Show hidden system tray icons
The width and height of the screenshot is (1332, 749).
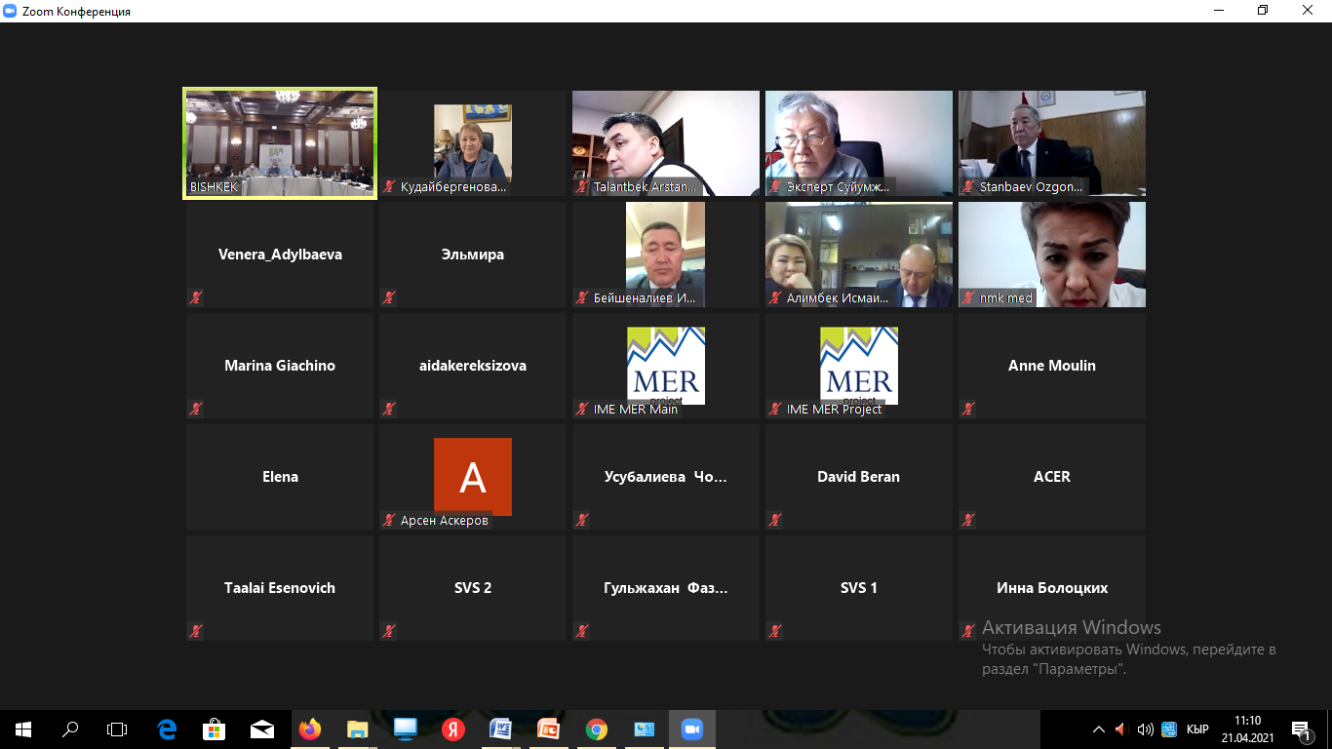pos(1099,729)
